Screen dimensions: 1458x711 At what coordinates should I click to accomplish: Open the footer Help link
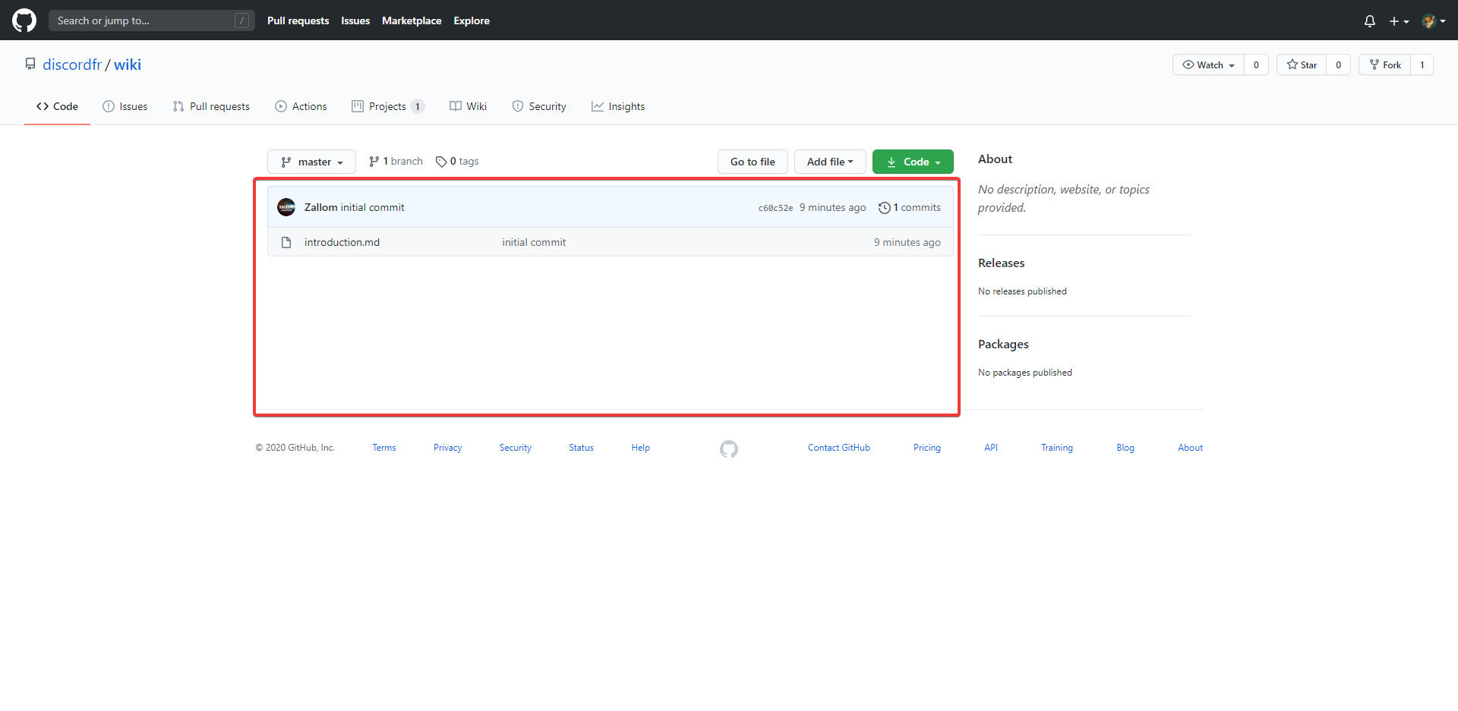tap(640, 448)
